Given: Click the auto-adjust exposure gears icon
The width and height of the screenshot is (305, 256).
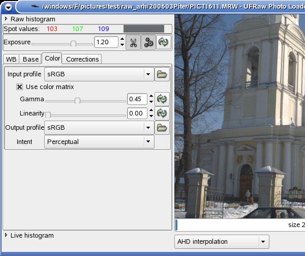Looking at the screenshot, I should point(148,42).
